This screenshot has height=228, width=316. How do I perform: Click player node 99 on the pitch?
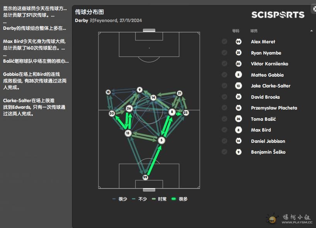[x=145, y=177]
